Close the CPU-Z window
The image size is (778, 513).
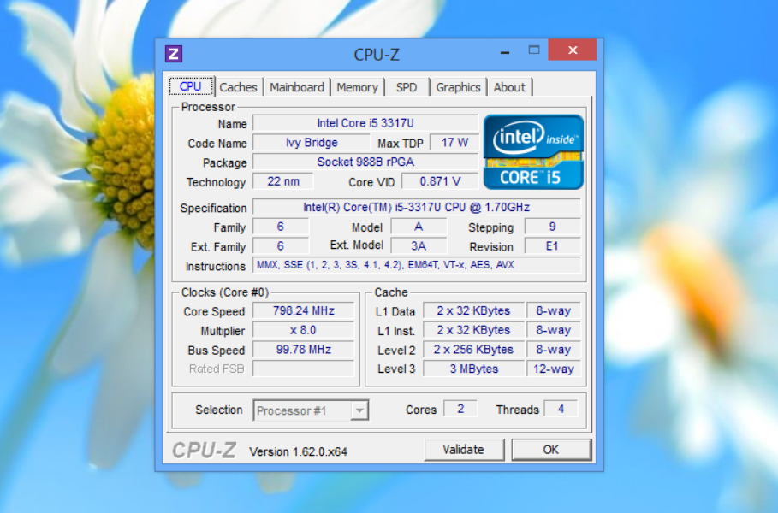pos(572,50)
